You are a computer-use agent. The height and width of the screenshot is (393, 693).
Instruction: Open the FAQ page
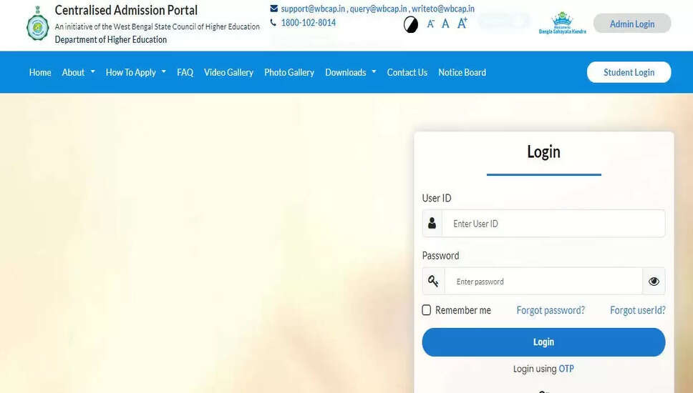185,72
